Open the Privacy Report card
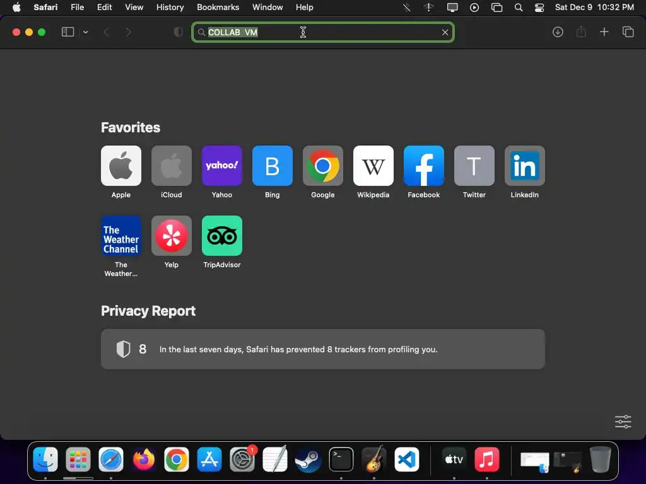Viewport: 646px width, 484px height. coord(322,349)
